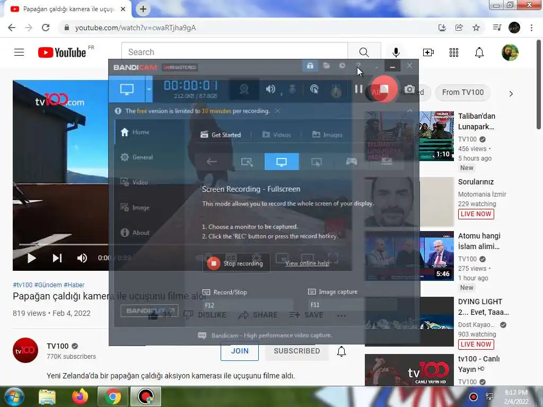This screenshot has width=543, height=407.
Task: Open YouTube notifications bell in header
Action: (x=479, y=52)
